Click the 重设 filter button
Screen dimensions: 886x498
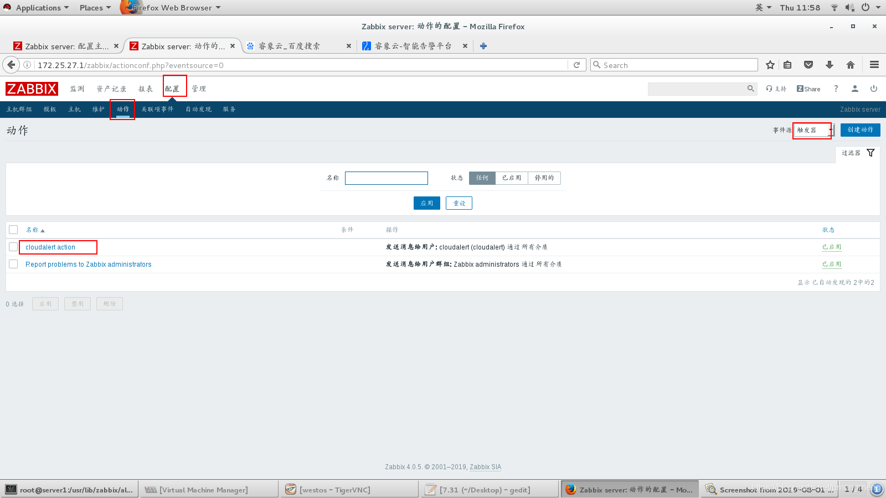(x=459, y=203)
